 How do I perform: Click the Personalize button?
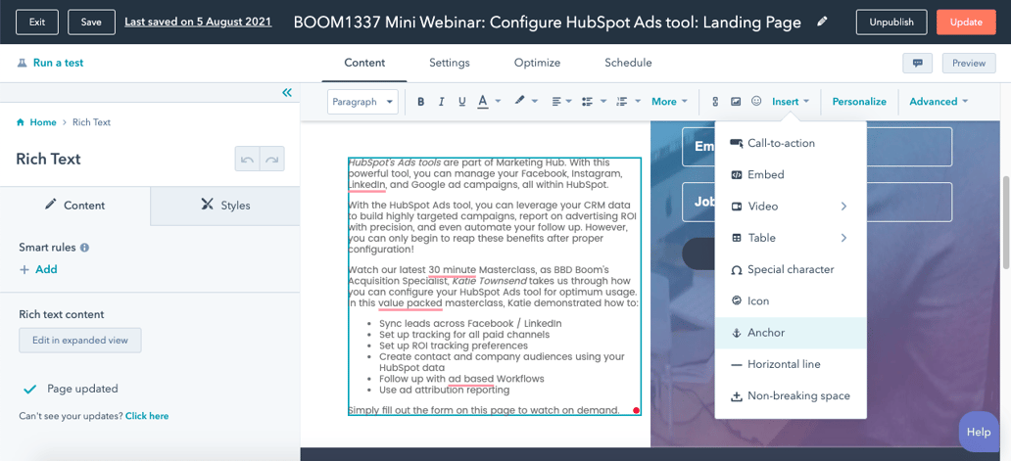click(x=859, y=102)
